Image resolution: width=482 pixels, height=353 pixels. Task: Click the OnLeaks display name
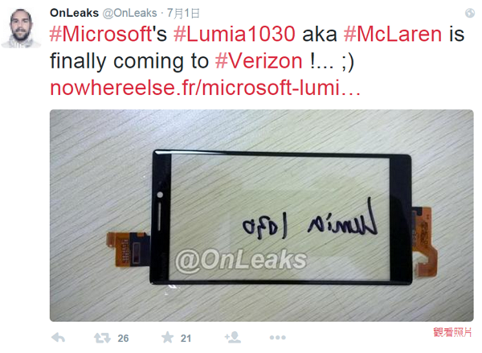click(74, 13)
